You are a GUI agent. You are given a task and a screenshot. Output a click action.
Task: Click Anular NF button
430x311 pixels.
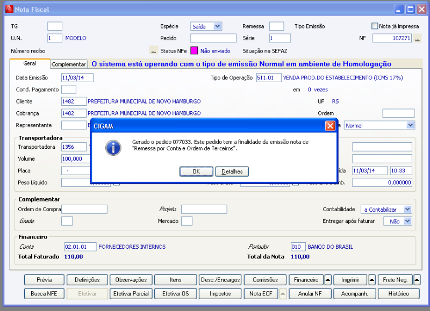tap(310, 294)
